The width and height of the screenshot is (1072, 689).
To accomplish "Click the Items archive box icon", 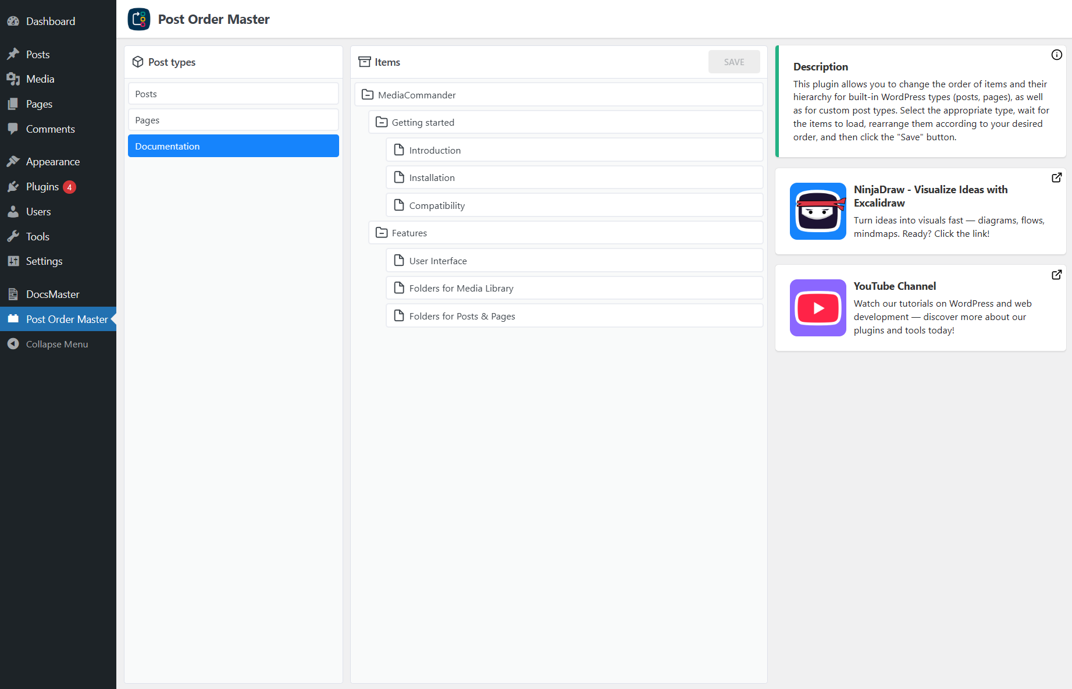I will tap(365, 62).
